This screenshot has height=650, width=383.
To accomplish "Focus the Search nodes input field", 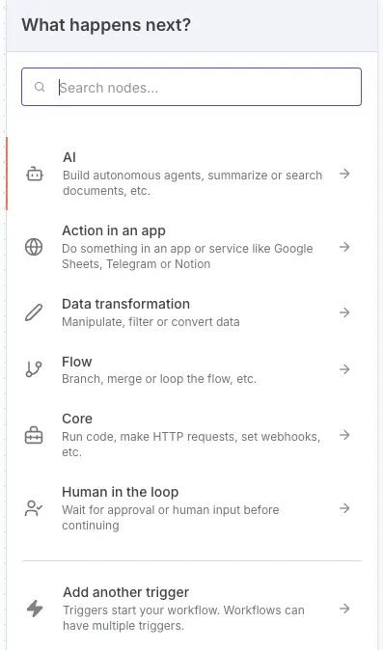I will [191, 87].
